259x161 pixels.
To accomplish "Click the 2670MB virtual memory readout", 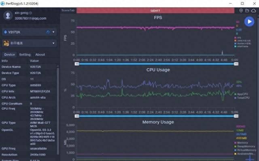I will [241, 134].
